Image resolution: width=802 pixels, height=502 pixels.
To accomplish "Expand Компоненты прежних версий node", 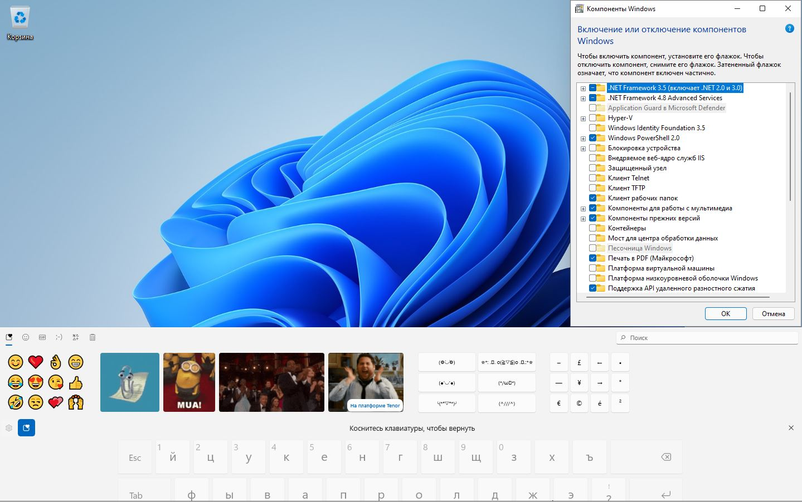I will (x=583, y=219).
